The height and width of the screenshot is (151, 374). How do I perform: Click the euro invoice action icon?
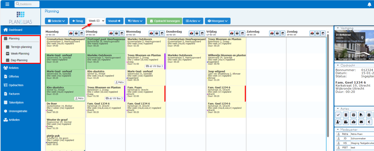click(369, 122)
